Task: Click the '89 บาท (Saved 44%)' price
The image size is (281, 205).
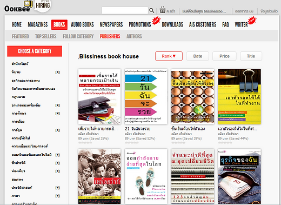Action: point(233,138)
